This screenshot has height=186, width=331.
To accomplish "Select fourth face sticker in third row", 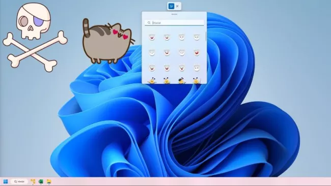I will point(197,68).
